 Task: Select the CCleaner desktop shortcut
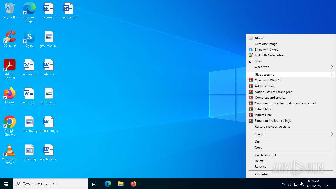tap(10, 39)
